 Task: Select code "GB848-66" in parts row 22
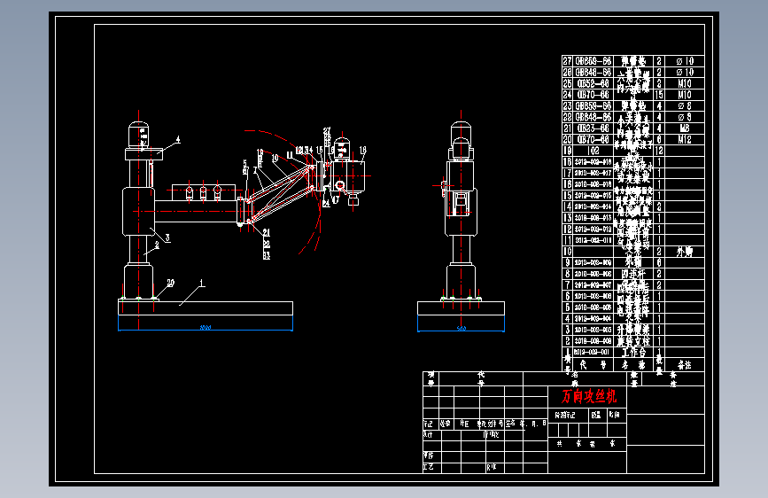tap(593, 118)
